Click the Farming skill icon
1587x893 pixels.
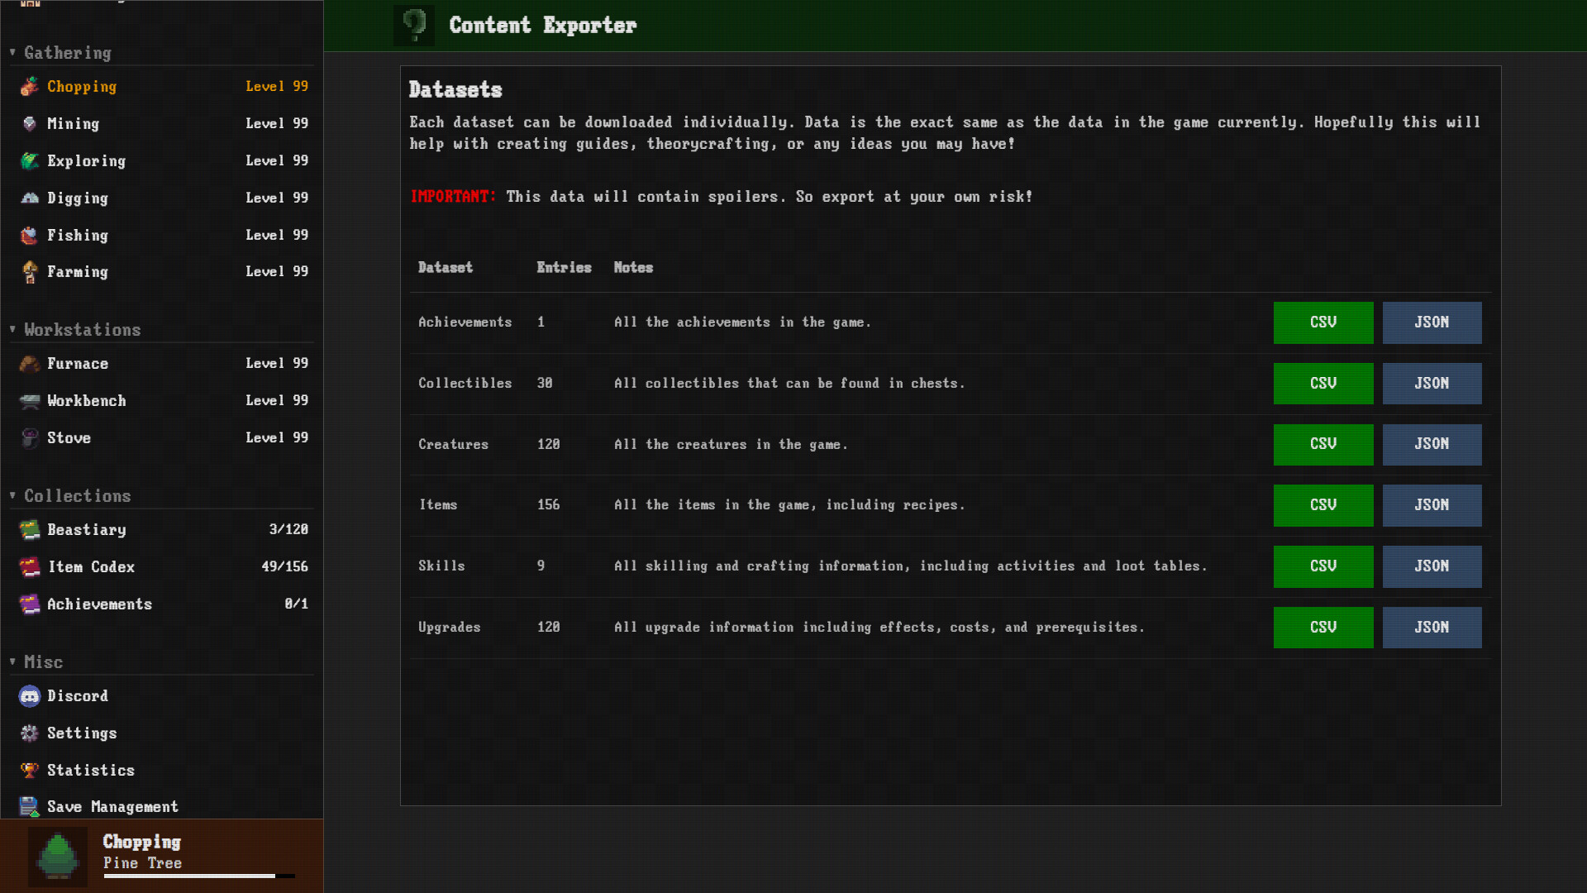click(30, 272)
